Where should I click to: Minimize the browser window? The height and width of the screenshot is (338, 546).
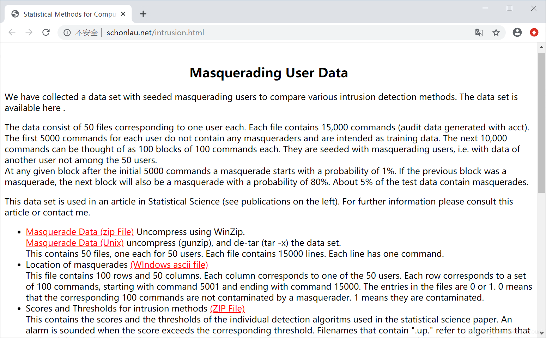coord(485,8)
